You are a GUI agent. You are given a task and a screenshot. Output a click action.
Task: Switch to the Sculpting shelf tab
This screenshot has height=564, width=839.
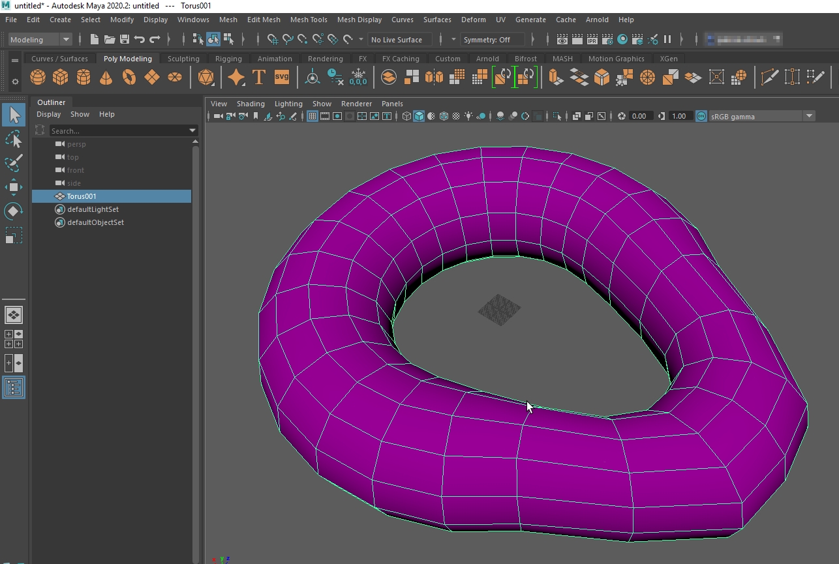(x=183, y=59)
